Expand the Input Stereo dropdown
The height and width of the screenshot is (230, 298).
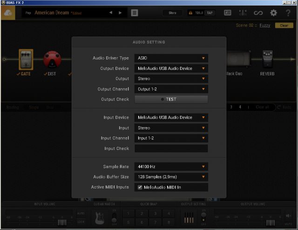pyautogui.click(x=171, y=128)
